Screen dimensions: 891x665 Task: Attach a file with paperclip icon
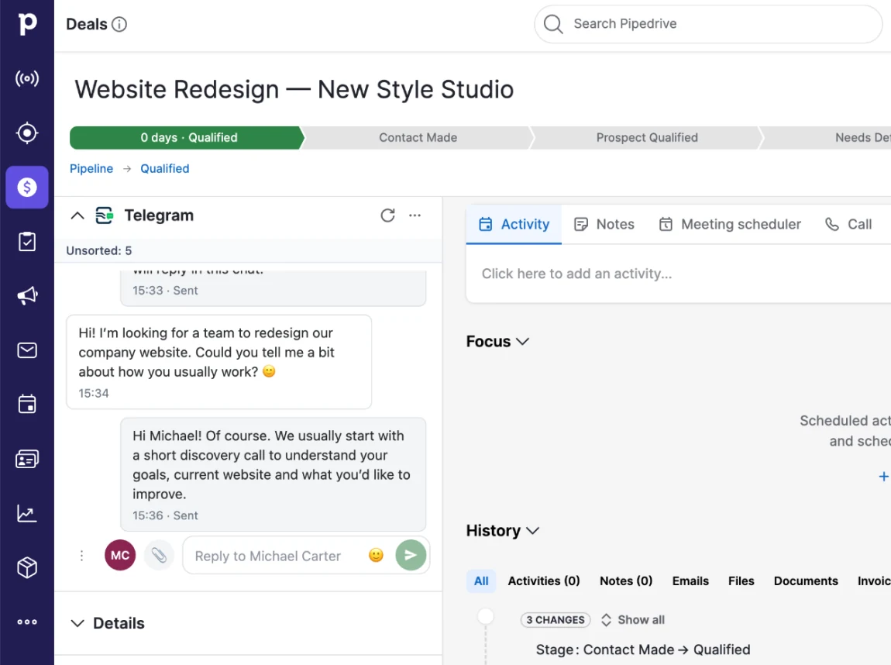point(159,555)
